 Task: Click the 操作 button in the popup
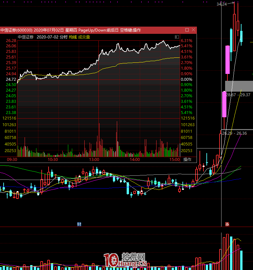tap(187, 160)
